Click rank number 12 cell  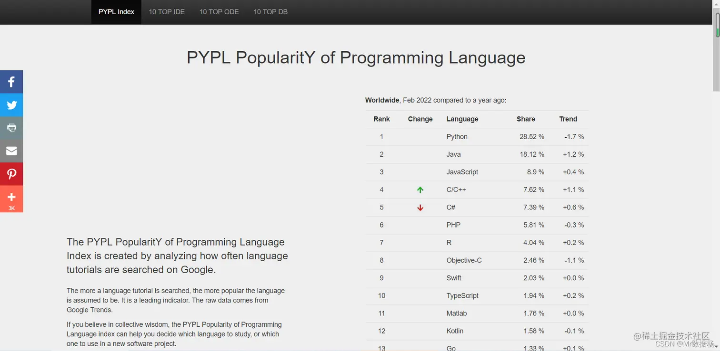pos(381,331)
